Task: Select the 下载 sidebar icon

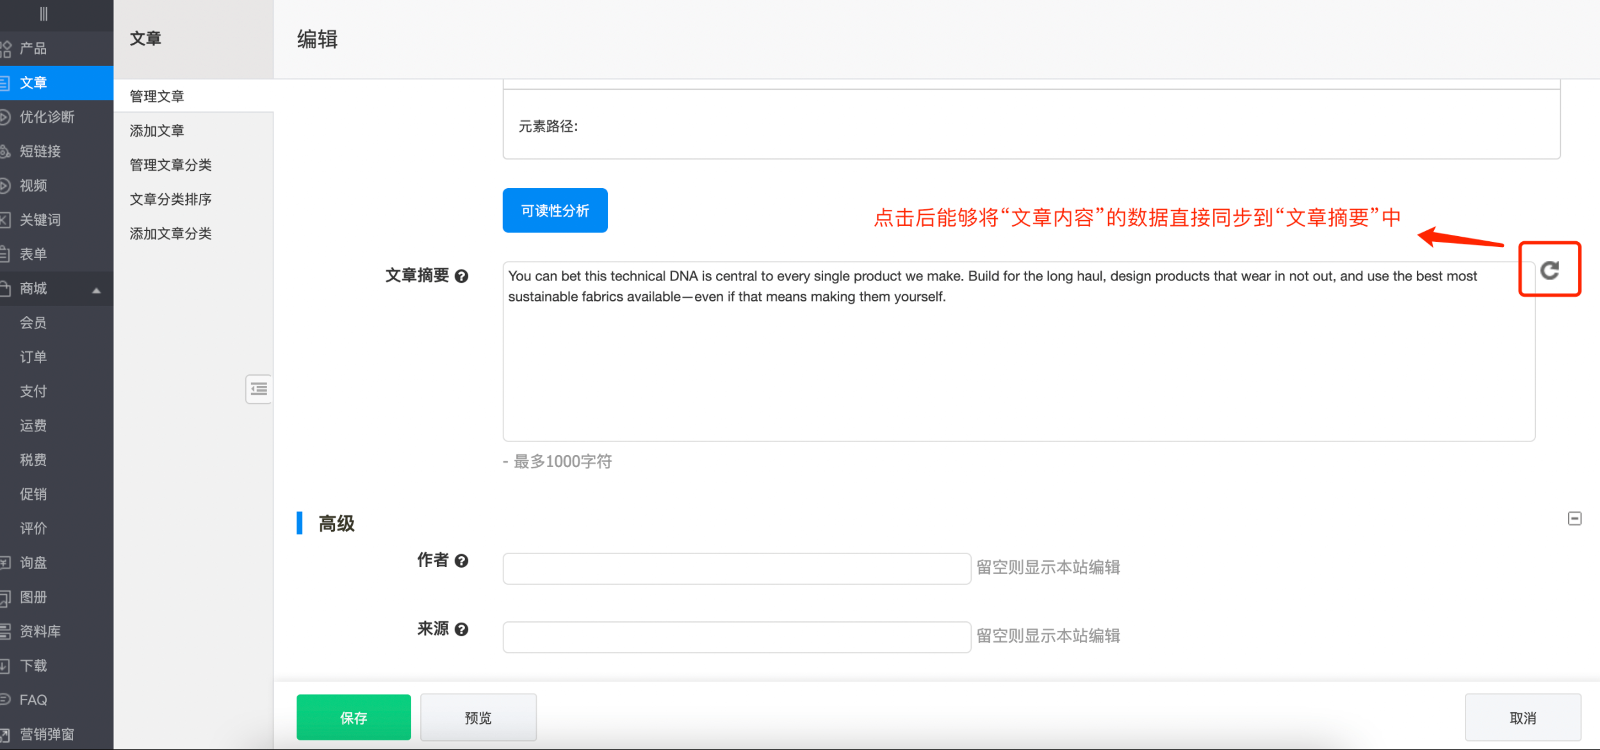Action: point(33,665)
